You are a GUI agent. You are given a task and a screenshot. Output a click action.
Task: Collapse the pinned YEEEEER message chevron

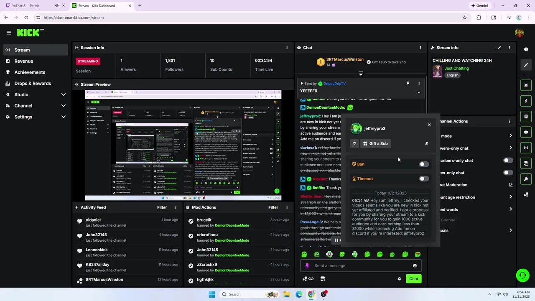(x=419, y=92)
